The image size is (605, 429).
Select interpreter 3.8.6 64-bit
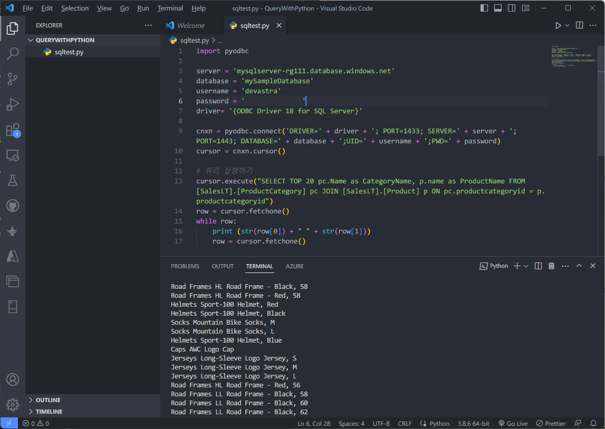coord(473,423)
